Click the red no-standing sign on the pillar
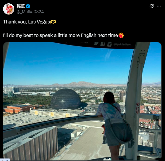 pyautogui.click(x=138, y=108)
